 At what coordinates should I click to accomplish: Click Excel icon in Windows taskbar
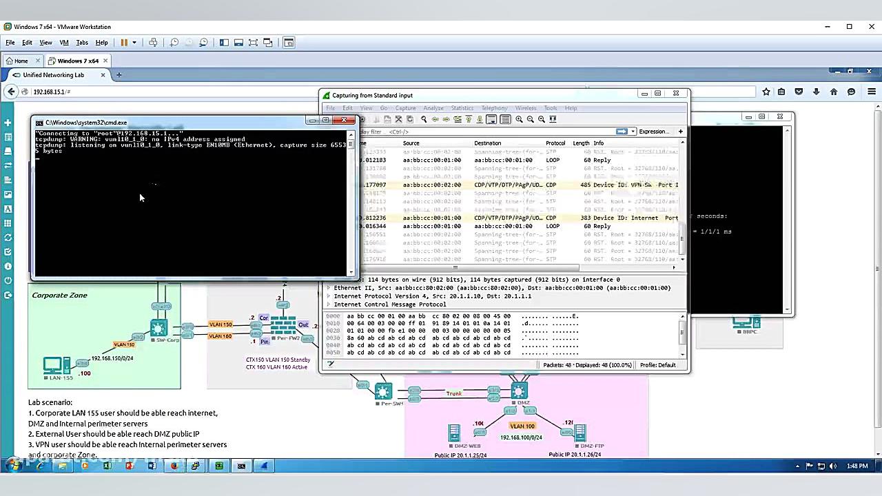coord(107,466)
